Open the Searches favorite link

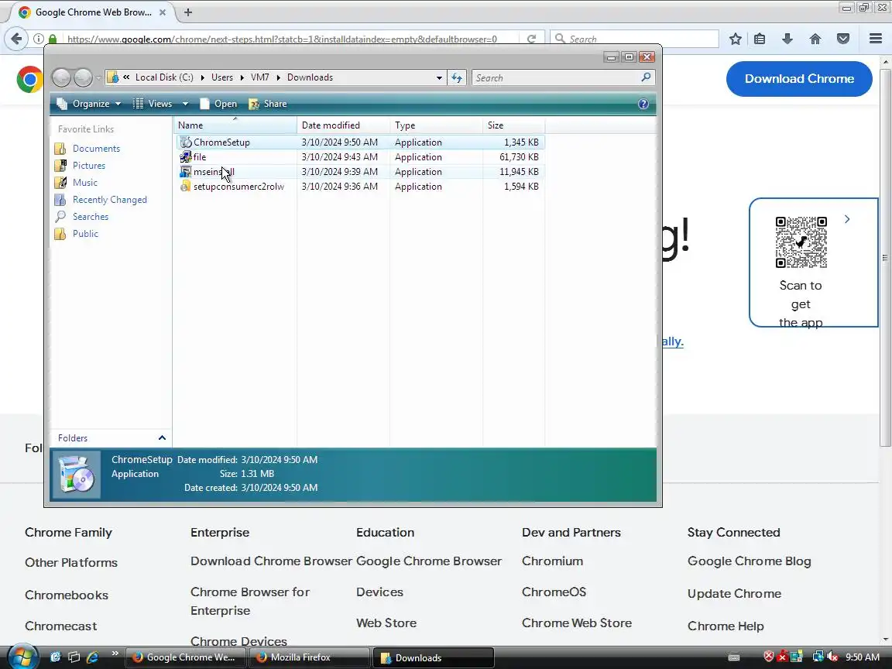[x=91, y=217]
